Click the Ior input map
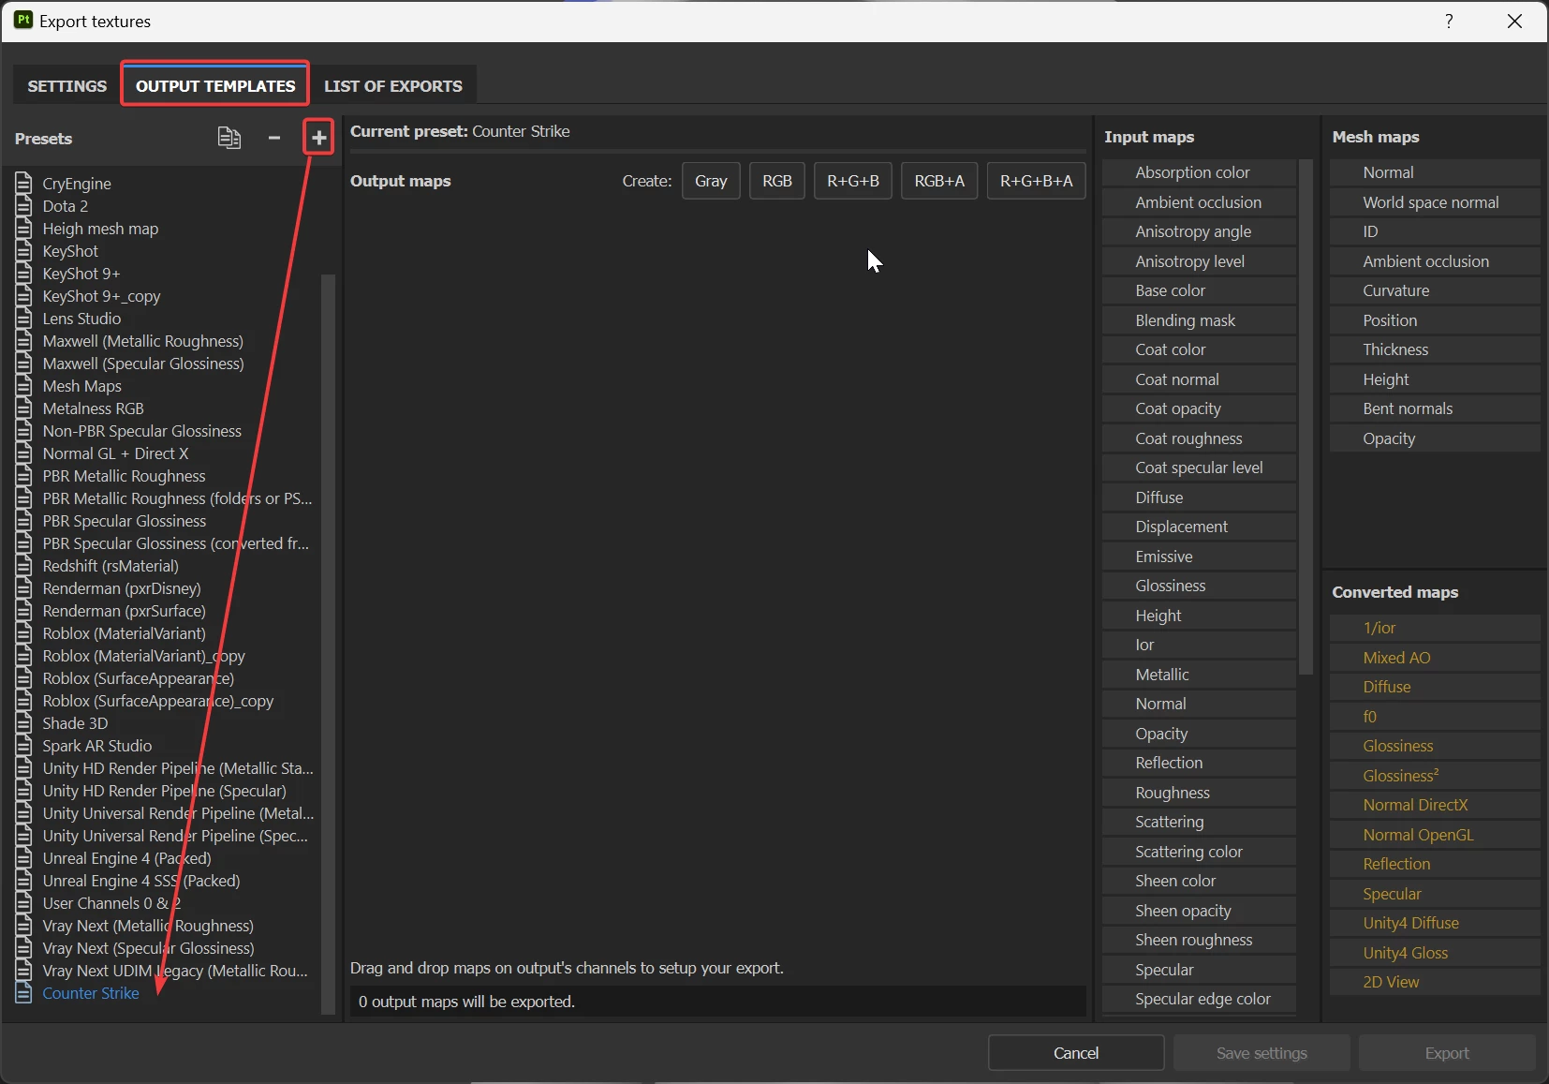Image resolution: width=1549 pixels, height=1084 pixels. (x=1199, y=645)
